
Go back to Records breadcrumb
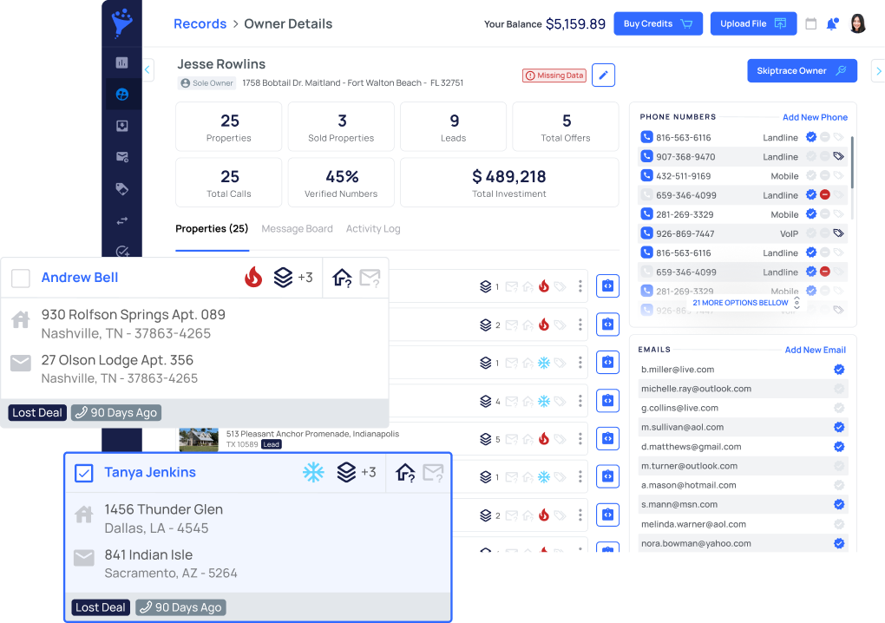tap(200, 23)
